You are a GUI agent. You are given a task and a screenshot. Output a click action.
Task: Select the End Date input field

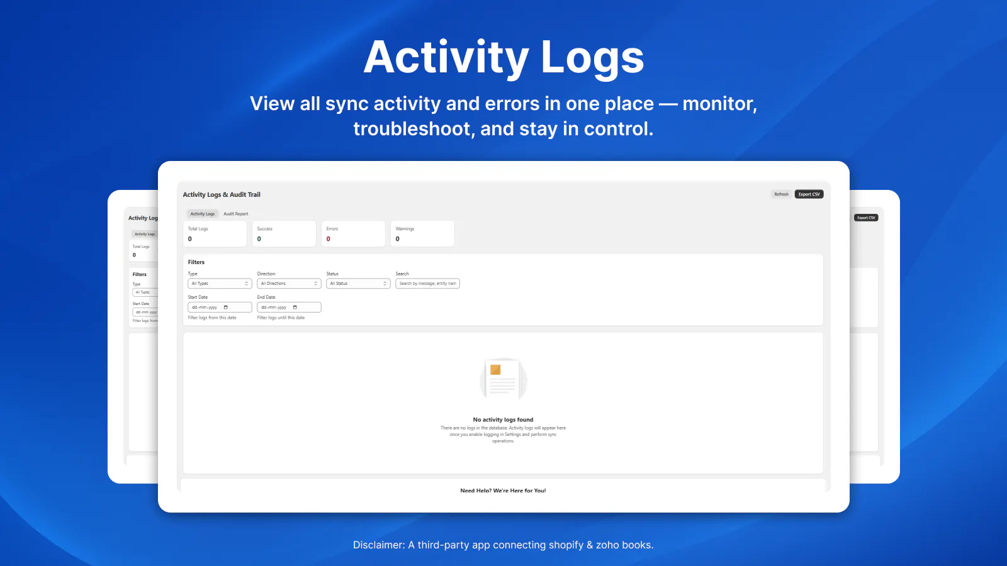[289, 308]
